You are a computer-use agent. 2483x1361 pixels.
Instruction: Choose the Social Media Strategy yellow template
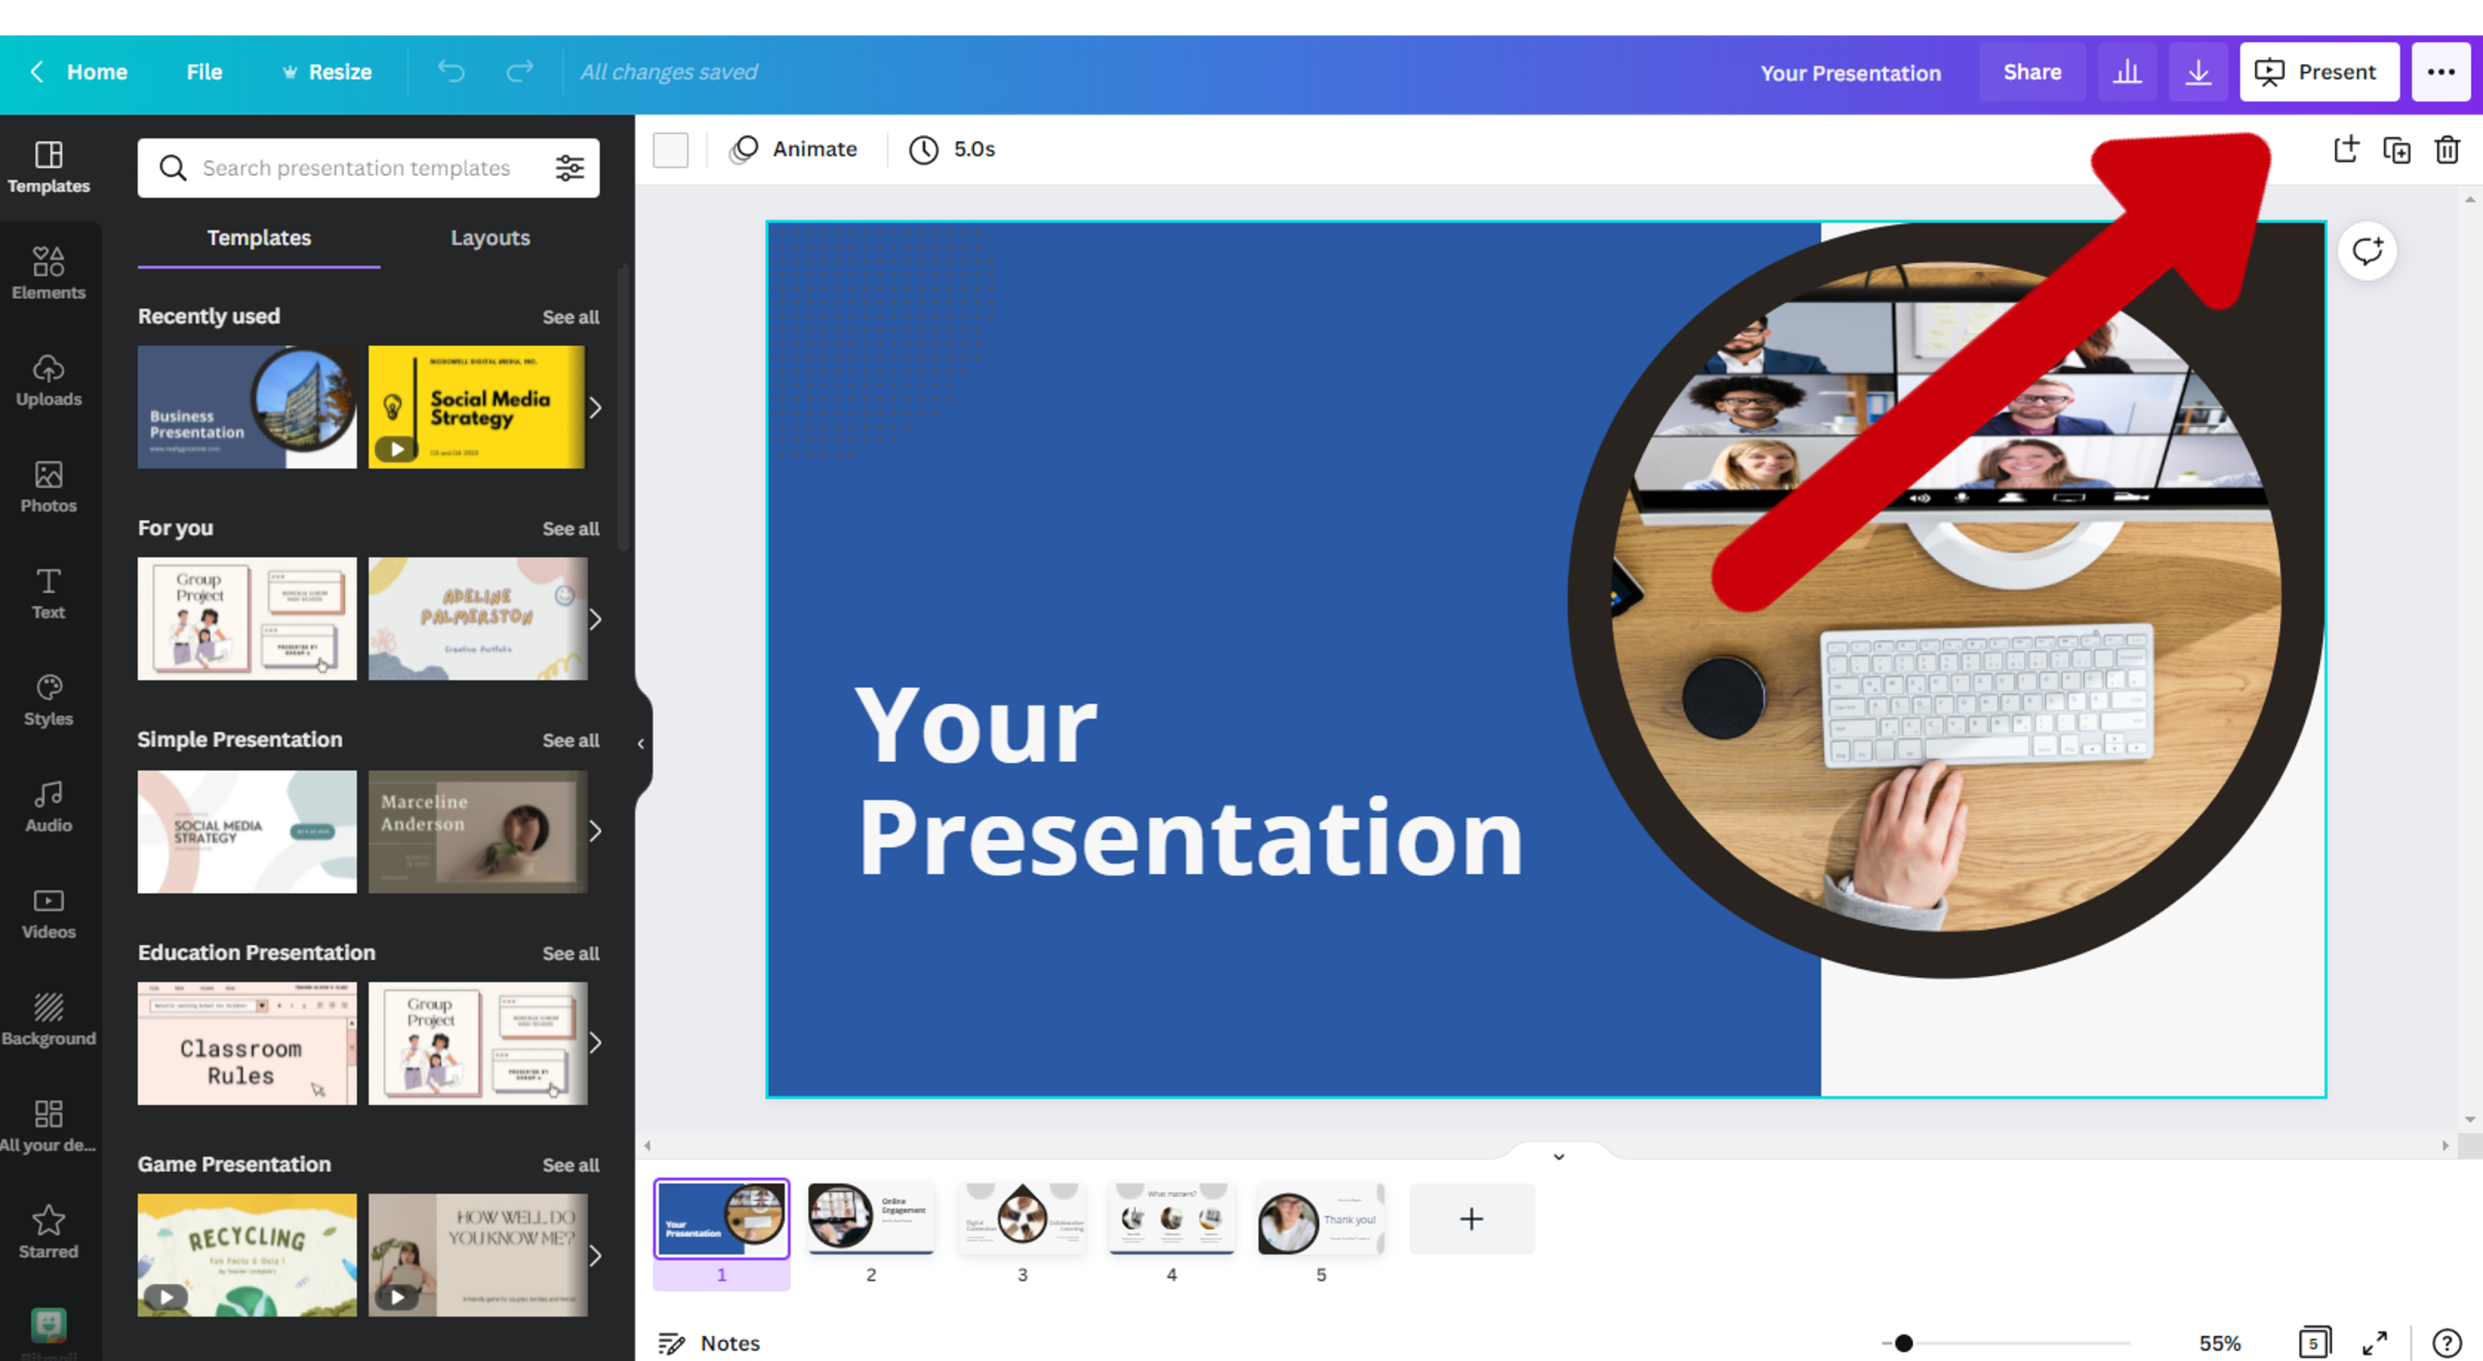point(476,408)
